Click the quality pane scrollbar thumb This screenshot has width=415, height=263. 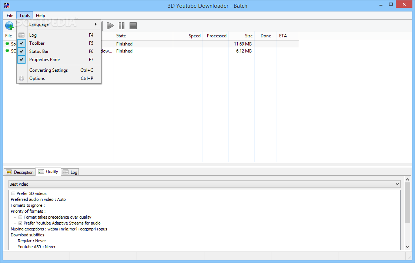pyautogui.click(x=407, y=202)
